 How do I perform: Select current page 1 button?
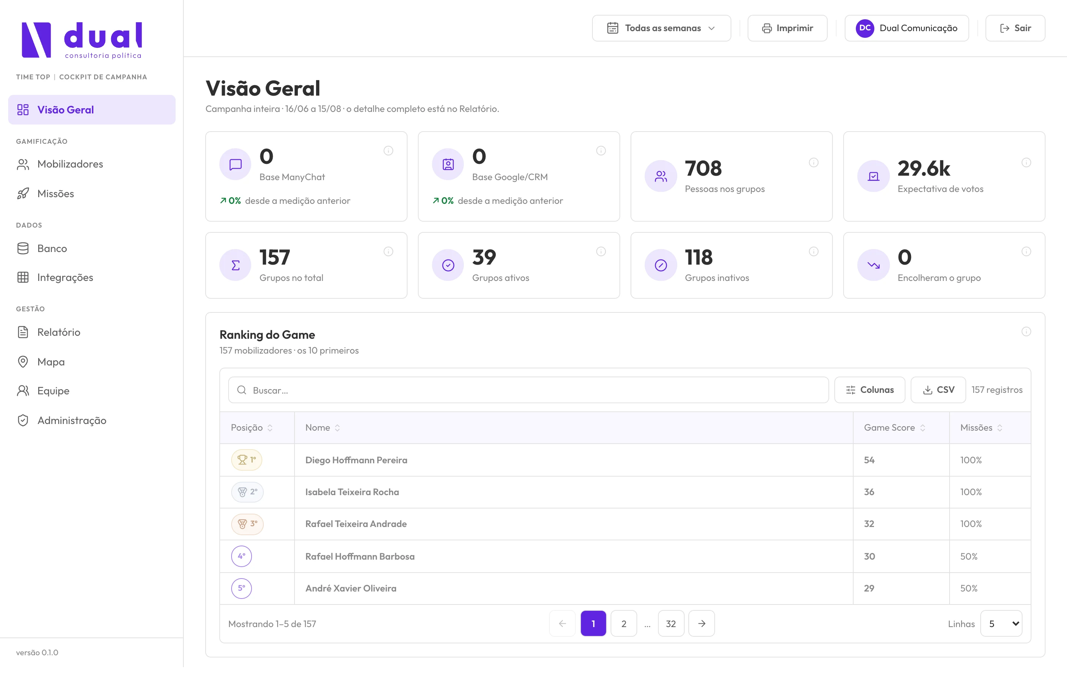pyautogui.click(x=593, y=624)
